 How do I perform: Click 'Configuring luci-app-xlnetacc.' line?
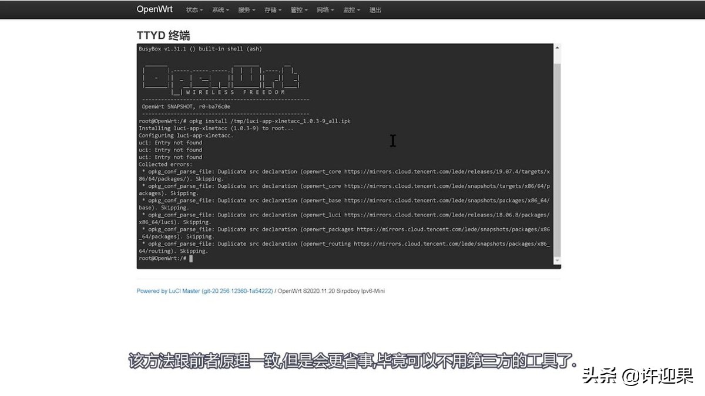186,136
